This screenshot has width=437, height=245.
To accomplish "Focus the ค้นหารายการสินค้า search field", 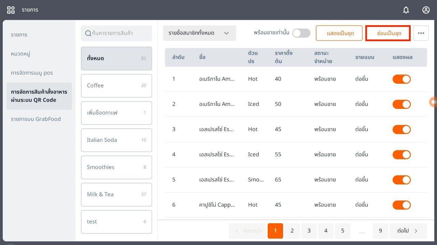I will coord(119,33).
